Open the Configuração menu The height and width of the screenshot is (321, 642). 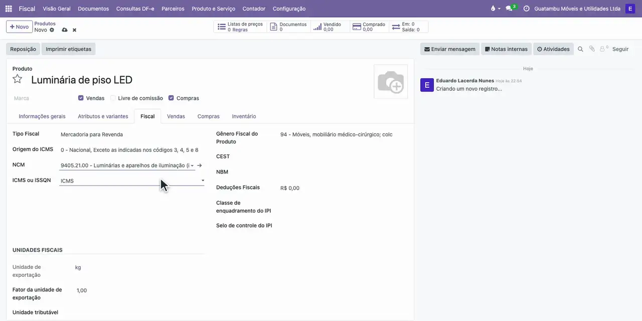click(x=289, y=9)
